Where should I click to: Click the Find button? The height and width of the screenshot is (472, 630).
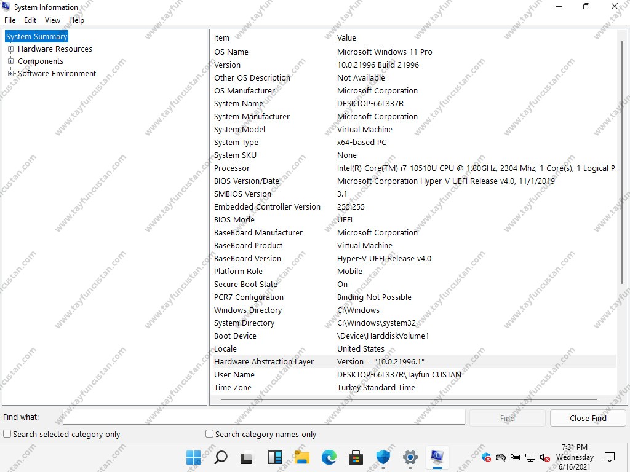point(508,418)
